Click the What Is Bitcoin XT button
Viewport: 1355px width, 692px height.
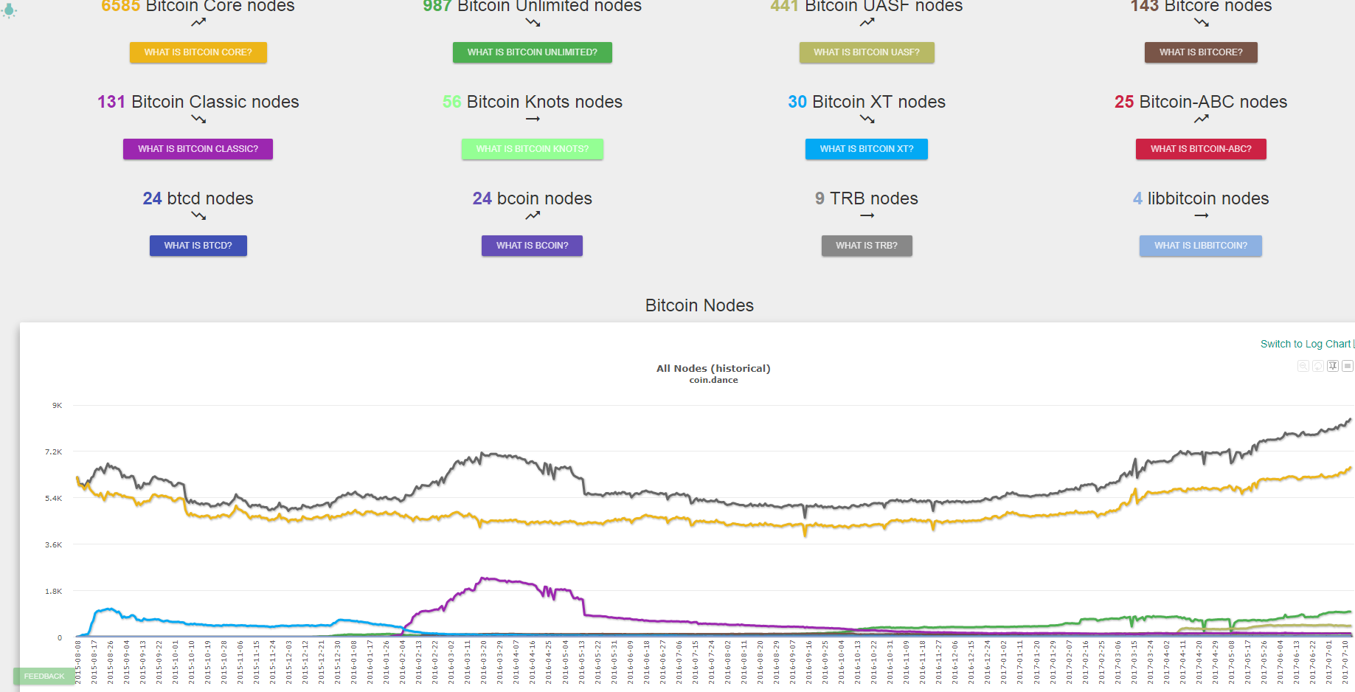(x=867, y=149)
